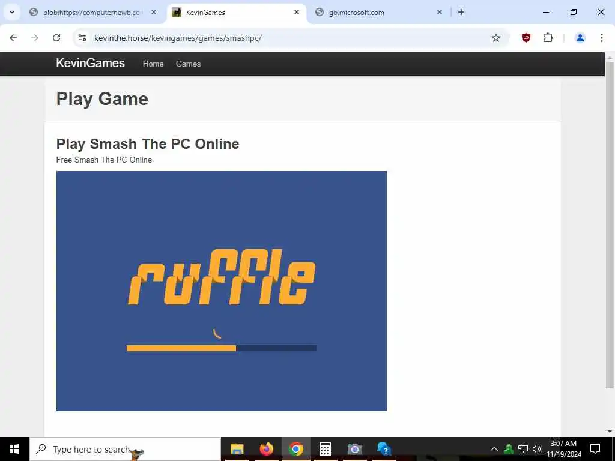Open the tab search dropdown arrow

(x=12, y=12)
